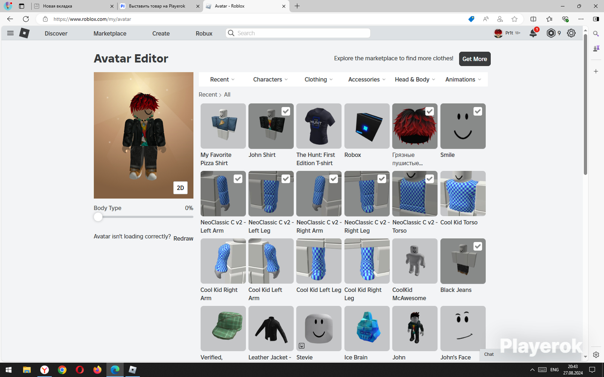Click the Redraw link

pyautogui.click(x=183, y=238)
